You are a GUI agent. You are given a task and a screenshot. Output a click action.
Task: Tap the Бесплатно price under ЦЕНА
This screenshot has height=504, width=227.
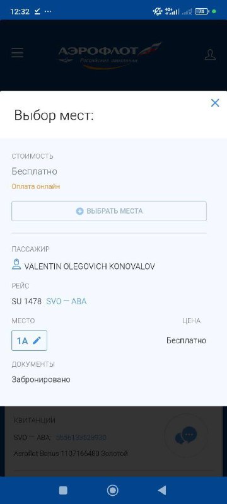pyautogui.click(x=186, y=340)
